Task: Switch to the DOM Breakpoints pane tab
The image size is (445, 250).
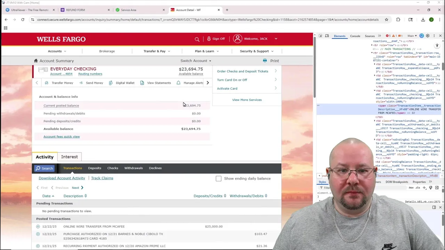Action: 397,182
